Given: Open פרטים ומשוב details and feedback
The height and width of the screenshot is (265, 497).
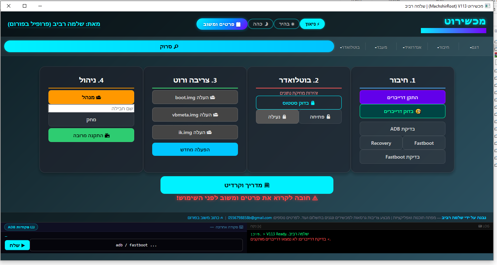Looking at the screenshot, I should click(222, 24).
